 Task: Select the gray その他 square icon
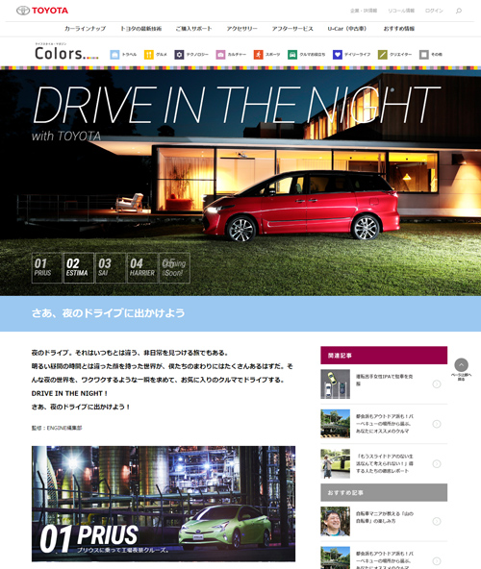[x=424, y=55]
